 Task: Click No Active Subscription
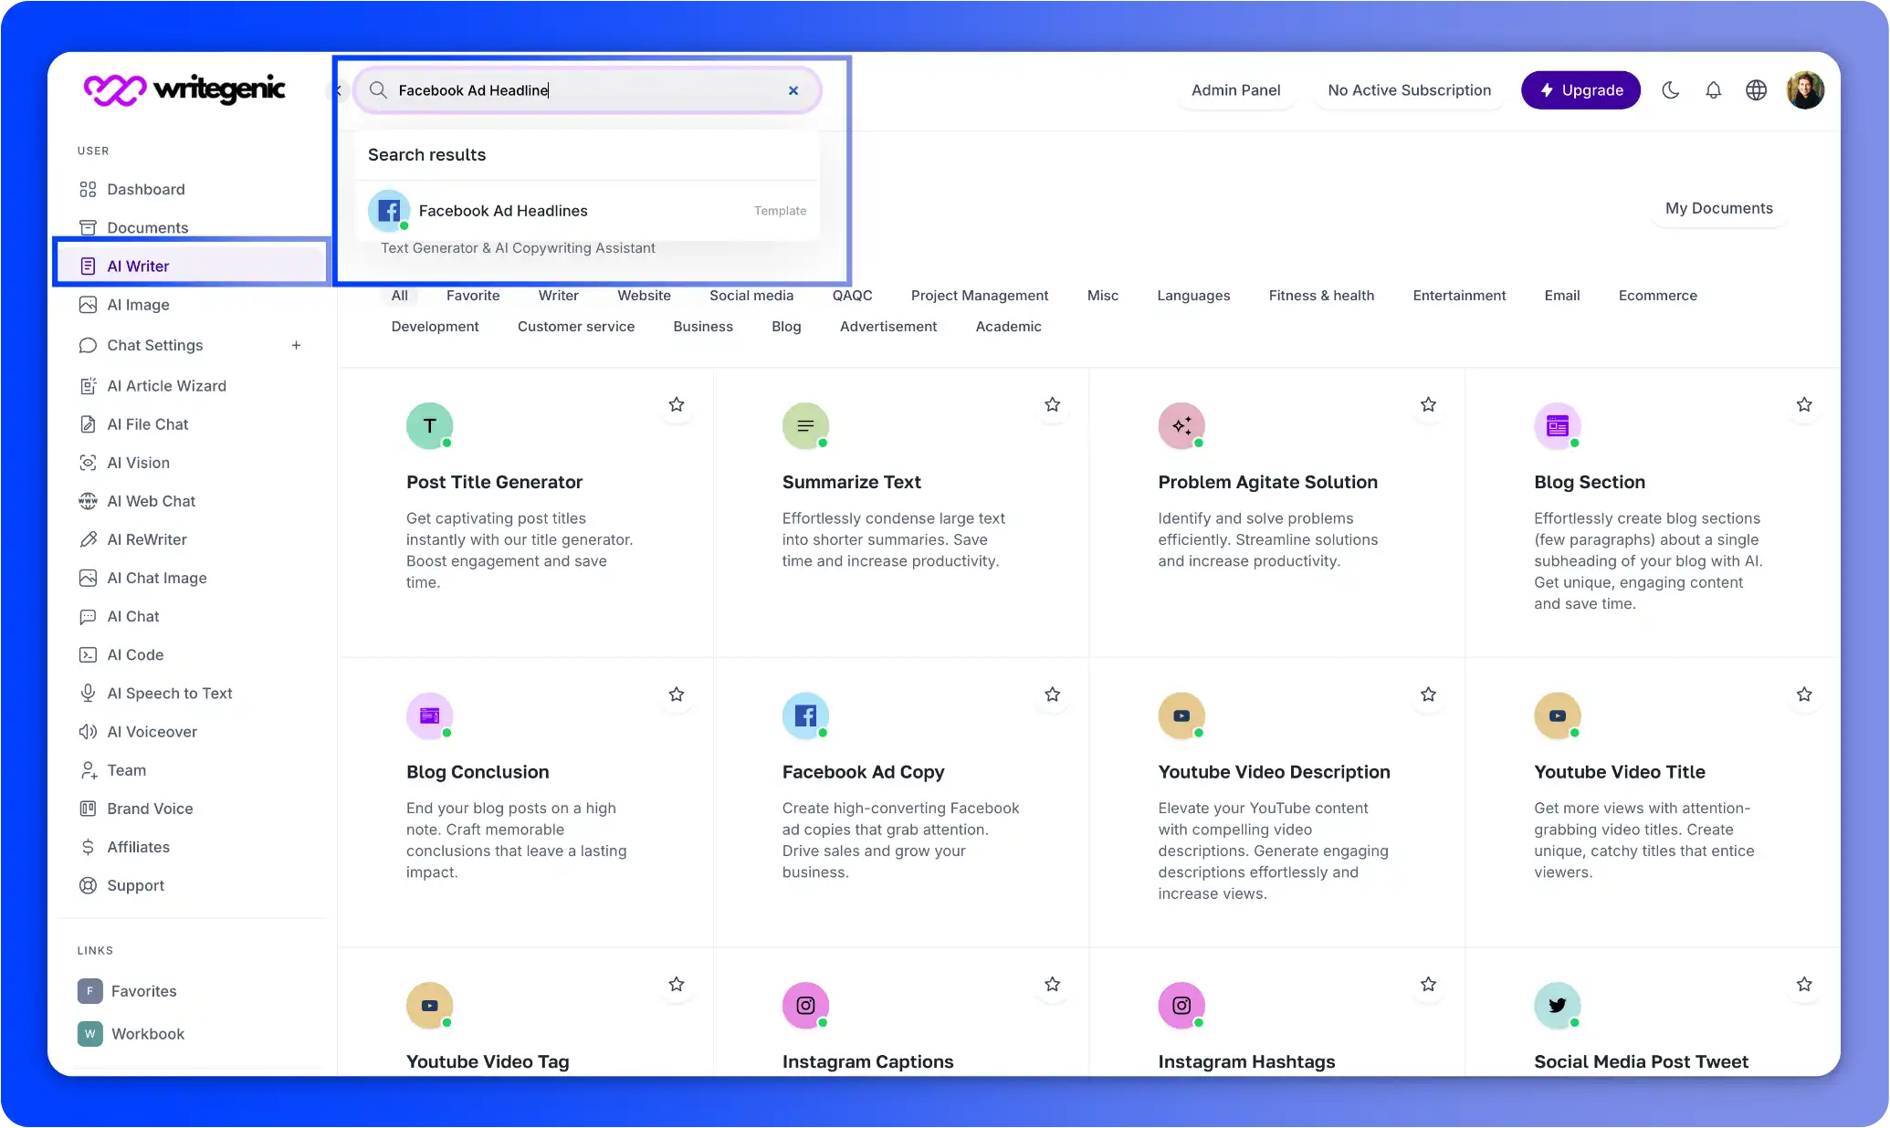[x=1409, y=89]
